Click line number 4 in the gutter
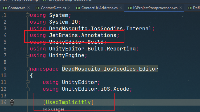Screen dimensions: 200x112 (x=5, y=35)
